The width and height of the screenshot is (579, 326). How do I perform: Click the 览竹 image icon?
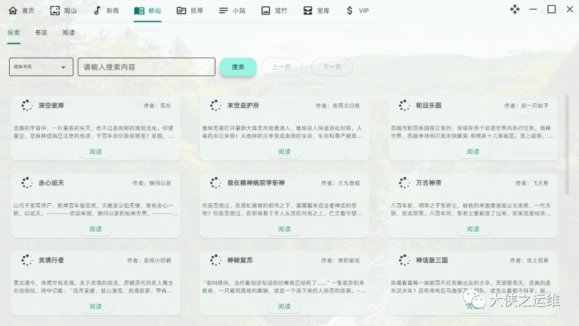pyautogui.click(x=265, y=10)
